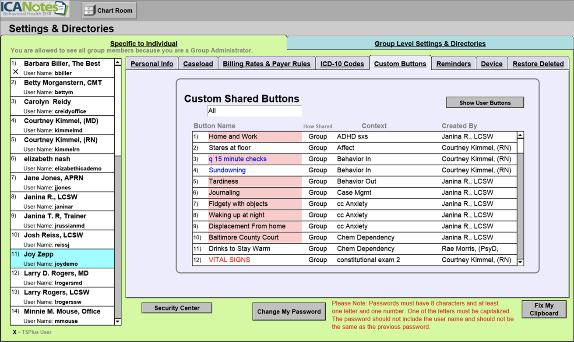574x342 pixels.
Task: Go to ICD-10 Codes tab
Action: coord(342,64)
